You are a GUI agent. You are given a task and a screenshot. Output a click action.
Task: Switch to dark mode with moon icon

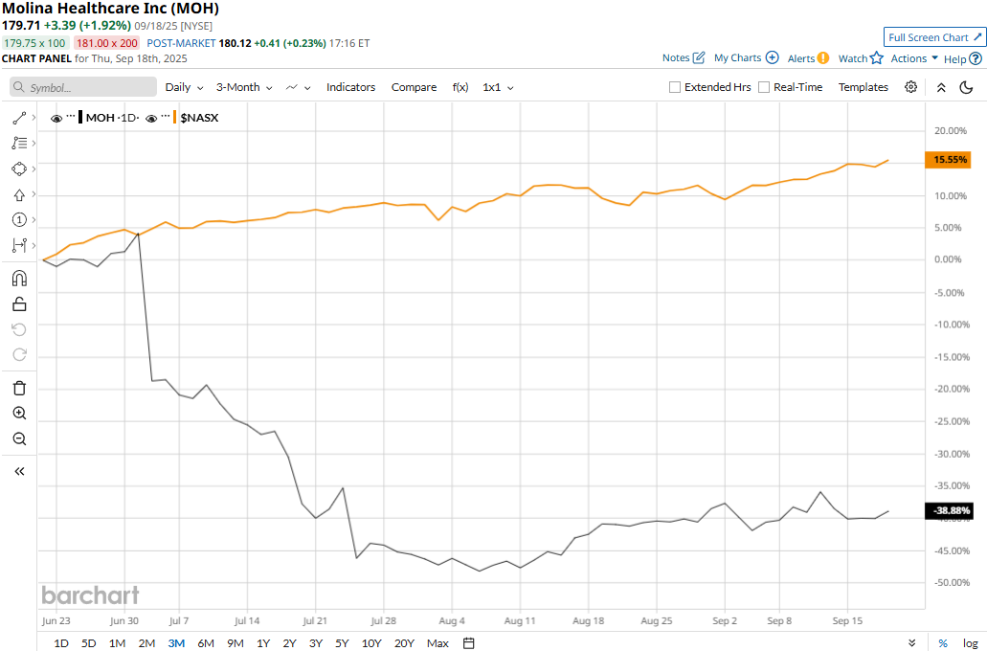point(966,87)
